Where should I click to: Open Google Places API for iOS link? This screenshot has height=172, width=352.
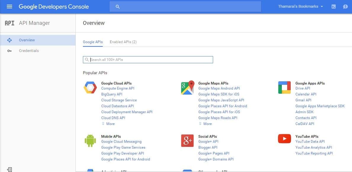tap(219, 112)
